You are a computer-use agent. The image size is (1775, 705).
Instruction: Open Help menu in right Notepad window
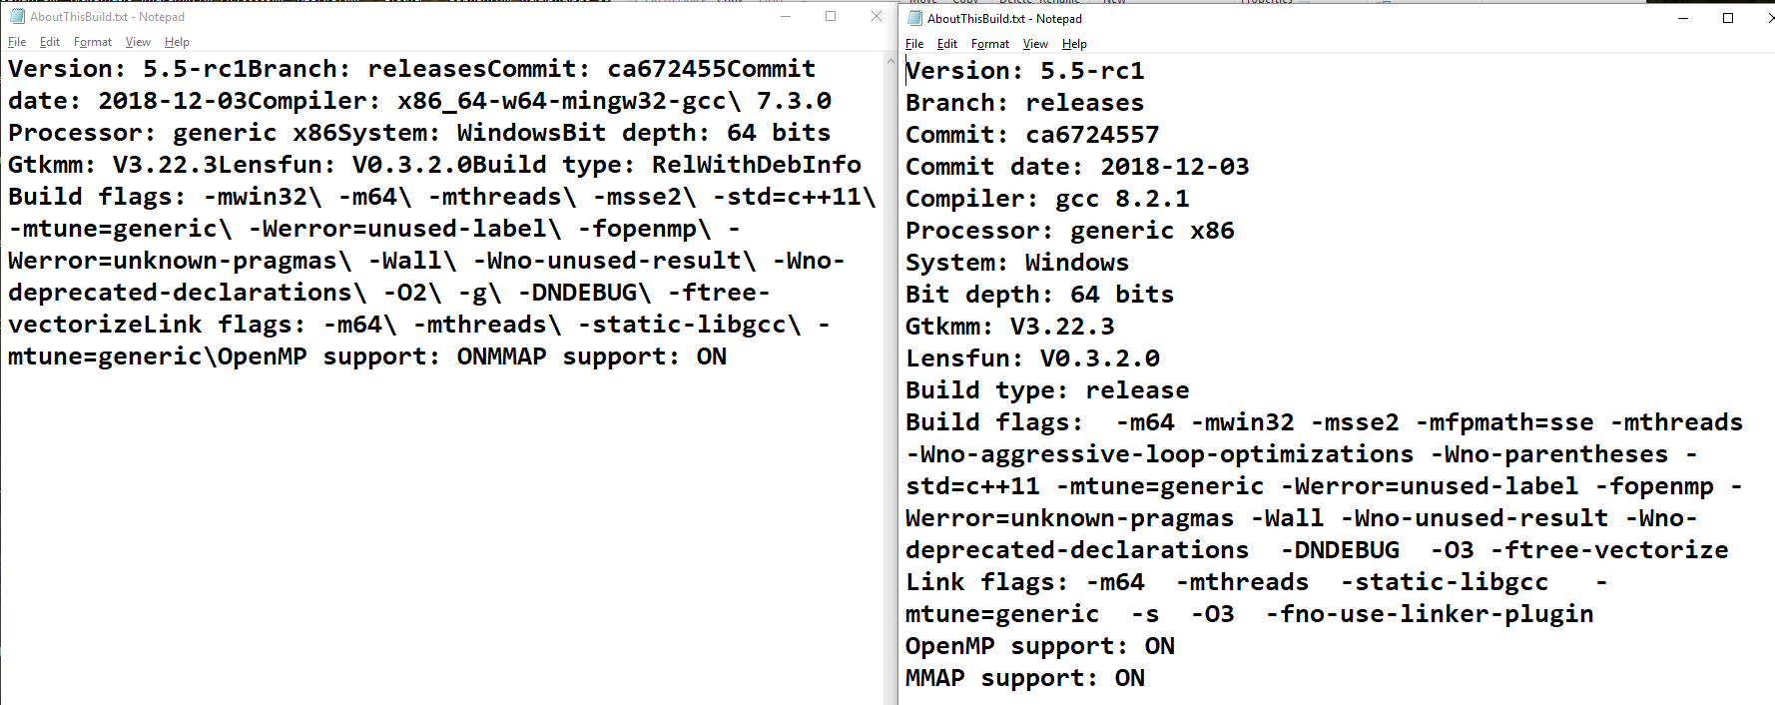point(1074,44)
